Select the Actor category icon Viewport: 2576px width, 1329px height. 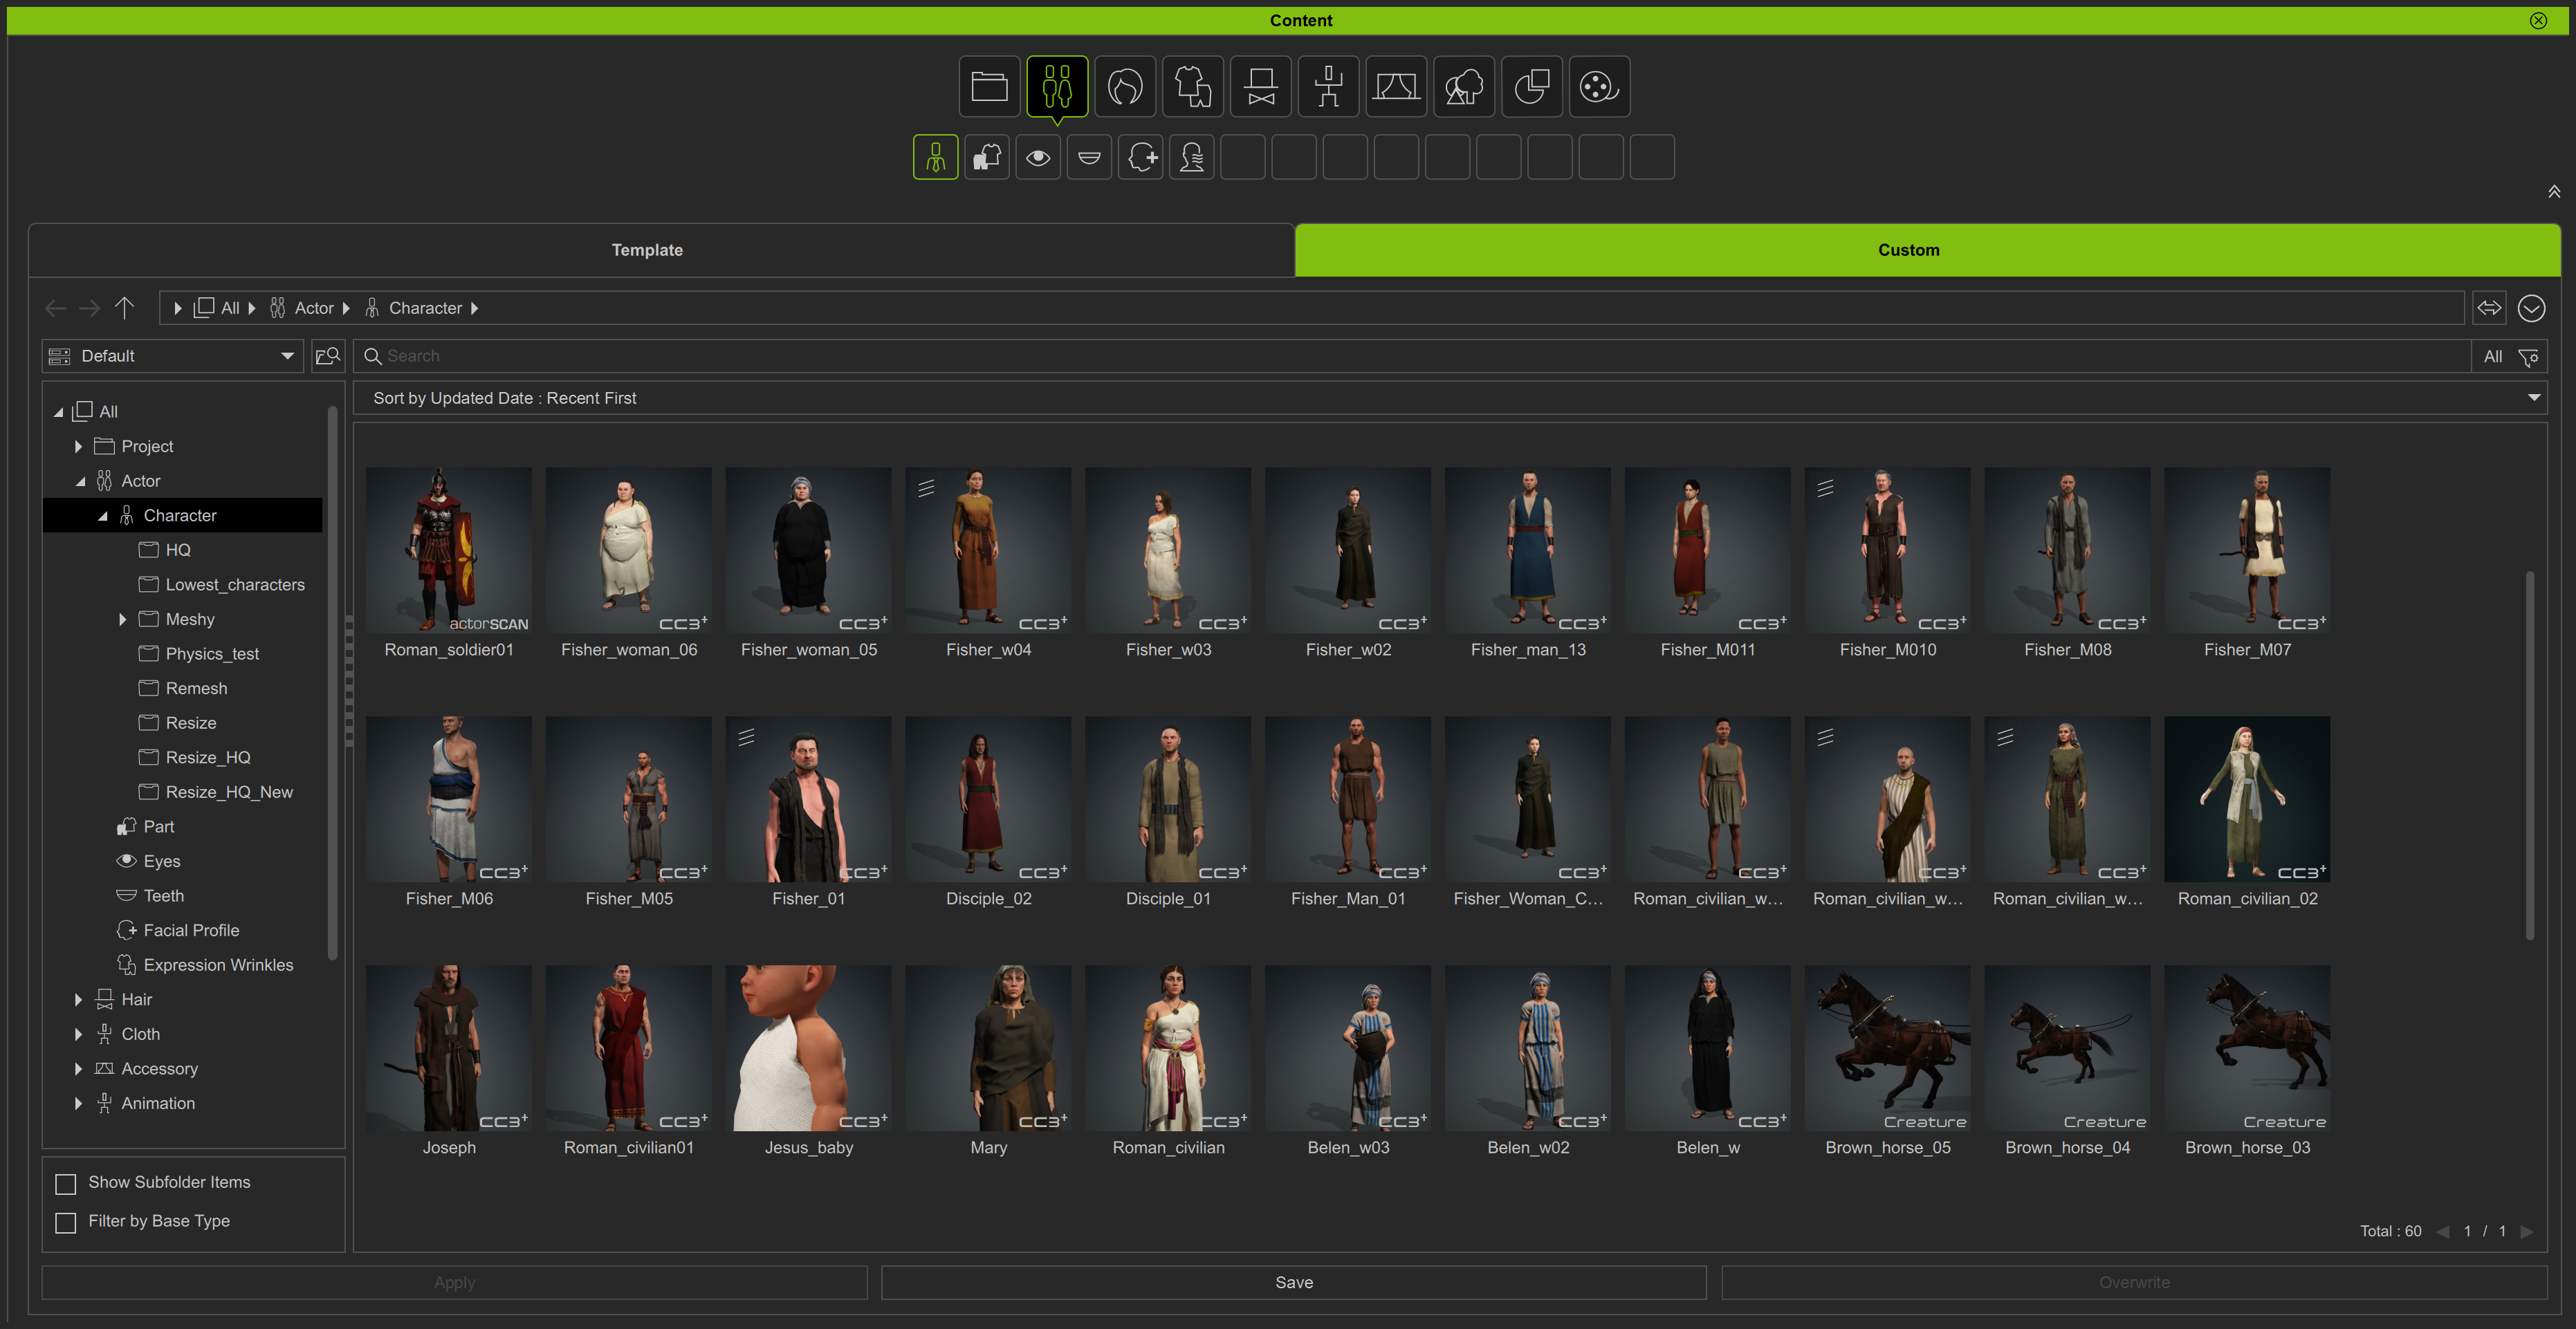pos(1057,87)
